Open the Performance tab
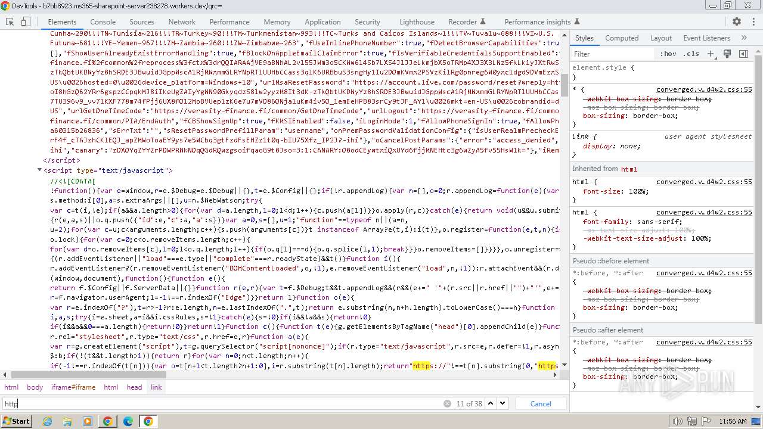763x429 pixels. point(229,22)
